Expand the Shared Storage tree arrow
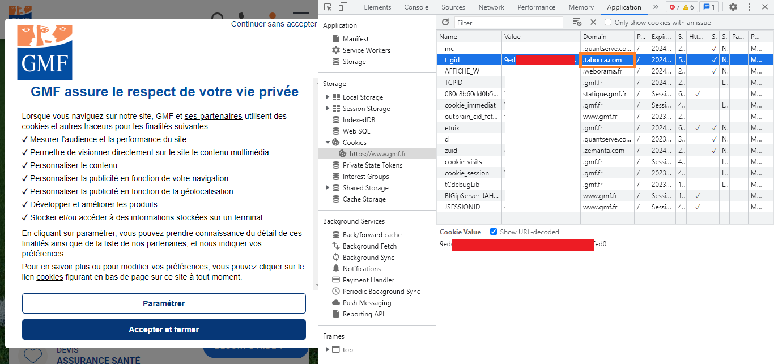This screenshot has width=774, height=364. pyautogui.click(x=328, y=188)
